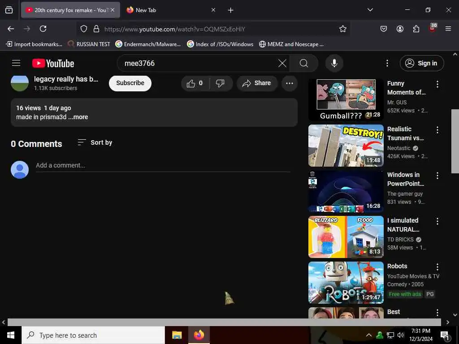Go to the YouTube home logo
459x344 pixels.
point(53,64)
